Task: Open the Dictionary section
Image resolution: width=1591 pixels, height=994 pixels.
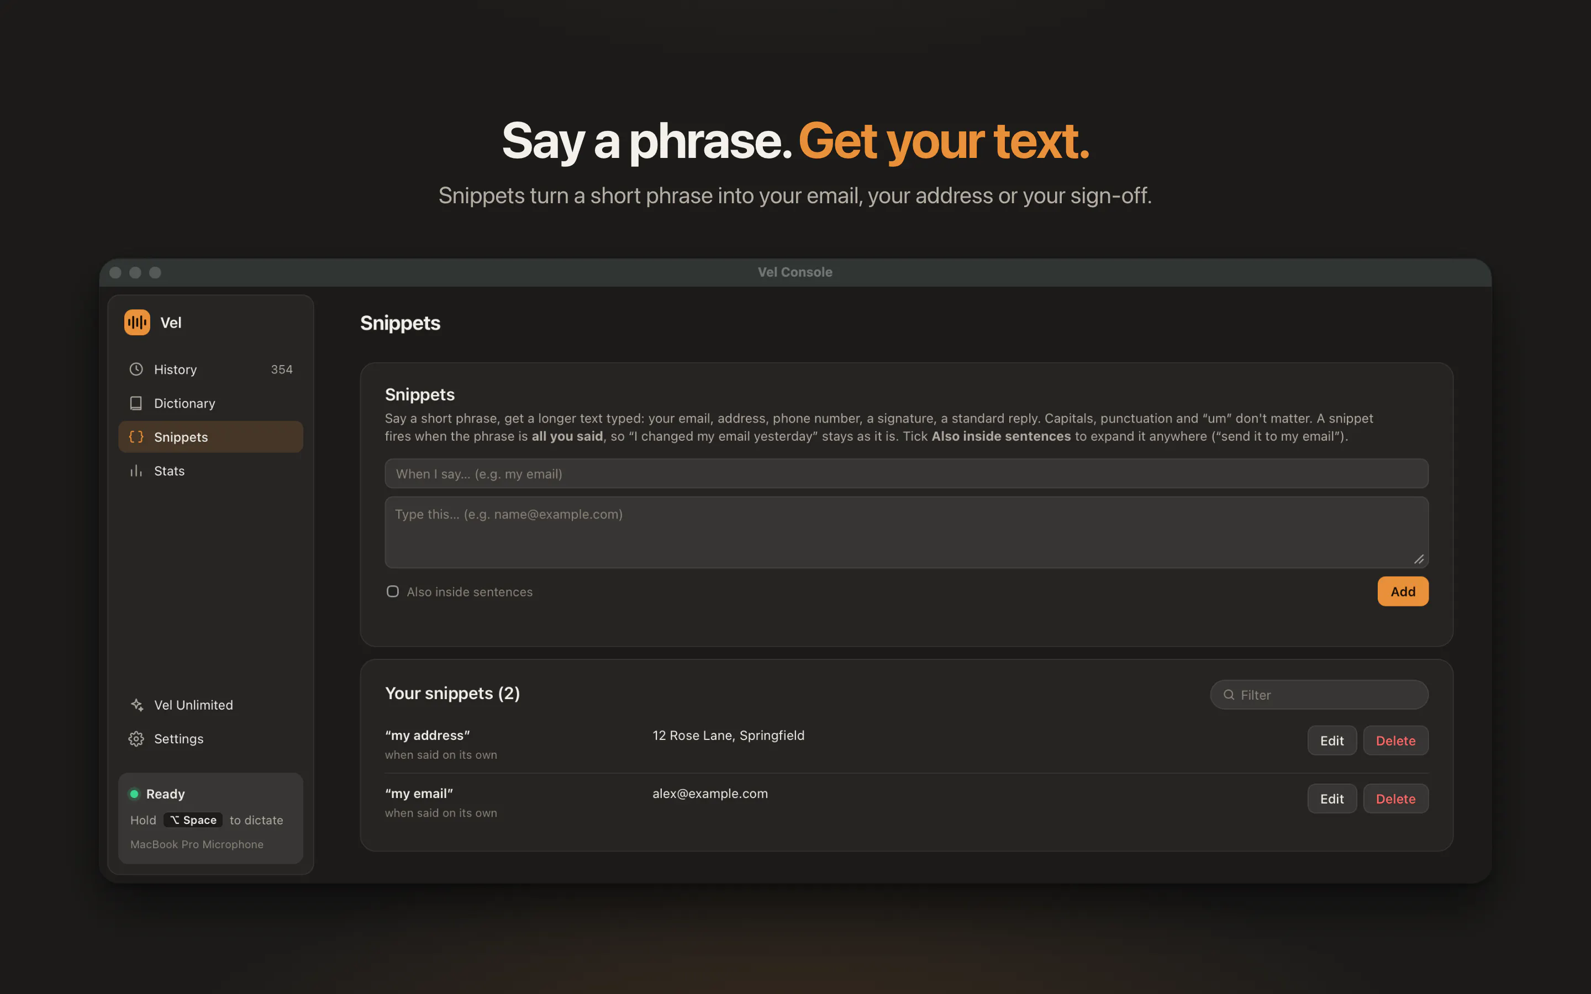Action: 210,403
